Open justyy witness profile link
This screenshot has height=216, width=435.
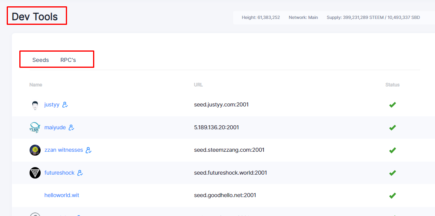[52, 105]
